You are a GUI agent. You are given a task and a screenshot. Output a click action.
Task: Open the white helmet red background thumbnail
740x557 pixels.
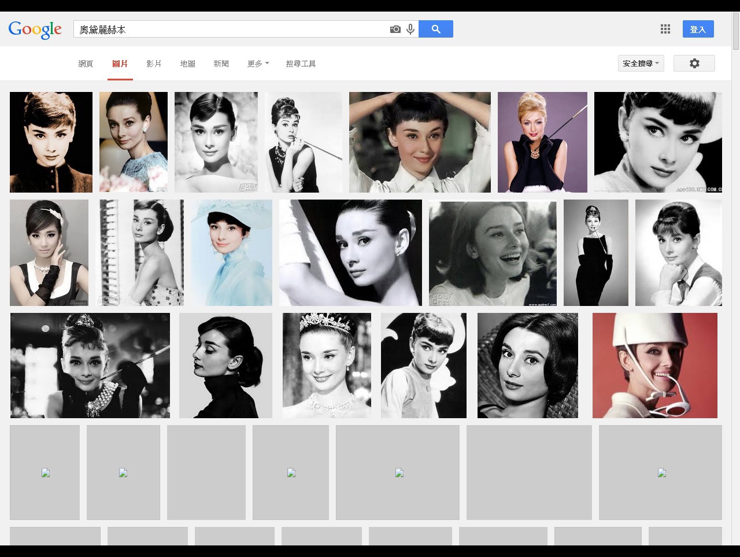coord(654,366)
